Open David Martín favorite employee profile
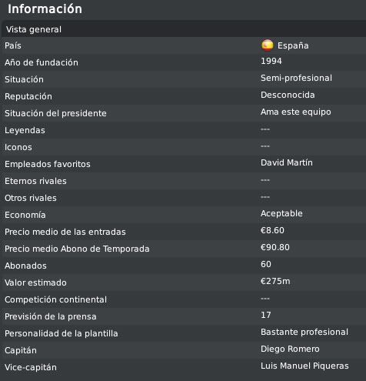 (287, 162)
